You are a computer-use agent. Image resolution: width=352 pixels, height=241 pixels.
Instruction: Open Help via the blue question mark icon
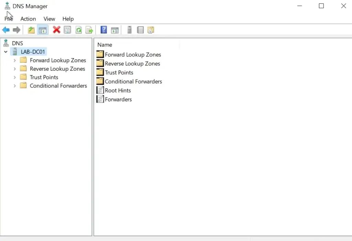pyautogui.click(x=103, y=30)
